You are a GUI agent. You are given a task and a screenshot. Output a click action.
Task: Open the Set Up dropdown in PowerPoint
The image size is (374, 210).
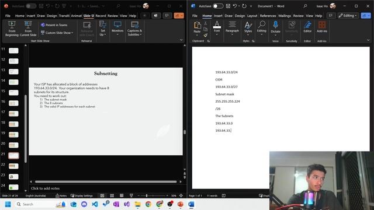point(103,29)
